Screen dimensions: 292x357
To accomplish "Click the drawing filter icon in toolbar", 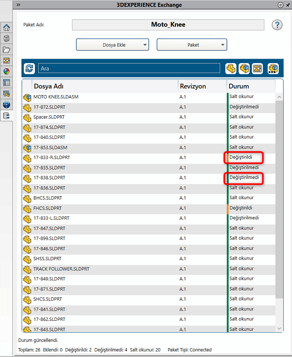I will coord(257,69).
